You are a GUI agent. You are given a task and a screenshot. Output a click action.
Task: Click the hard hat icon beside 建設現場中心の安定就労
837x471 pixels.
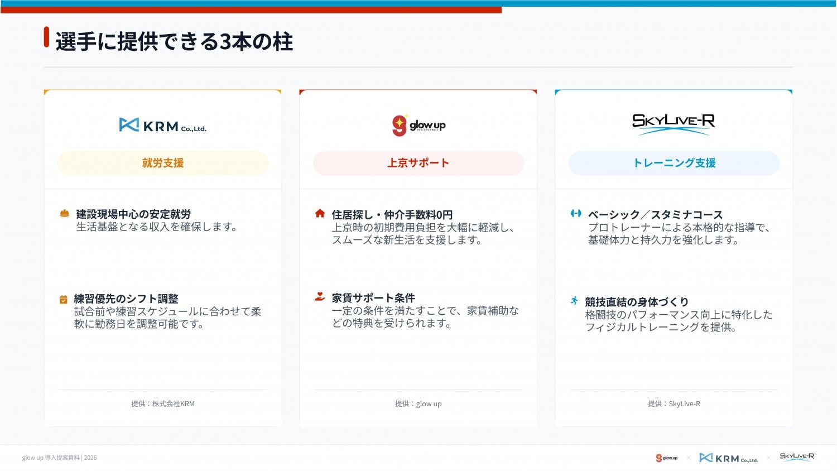click(65, 213)
